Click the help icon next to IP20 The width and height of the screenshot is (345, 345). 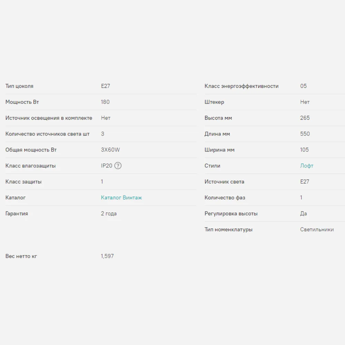click(x=118, y=166)
